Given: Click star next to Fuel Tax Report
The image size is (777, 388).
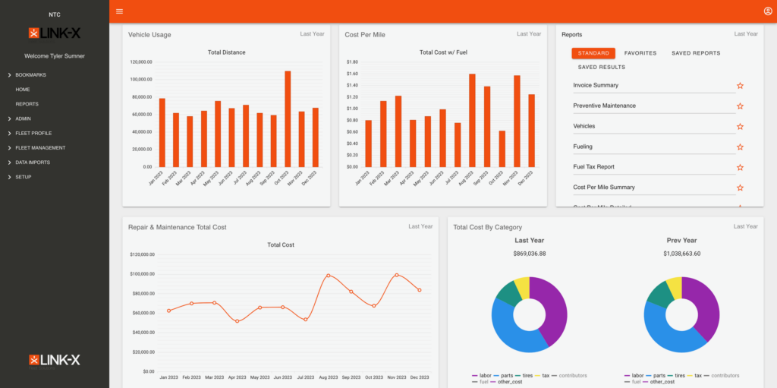Looking at the screenshot, I should [740, 167].
